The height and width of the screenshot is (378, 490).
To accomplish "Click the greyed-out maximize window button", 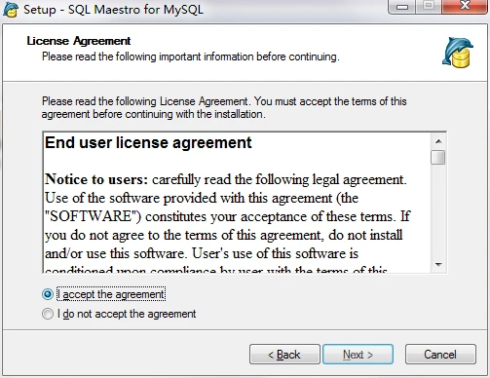I will [429, 6].
